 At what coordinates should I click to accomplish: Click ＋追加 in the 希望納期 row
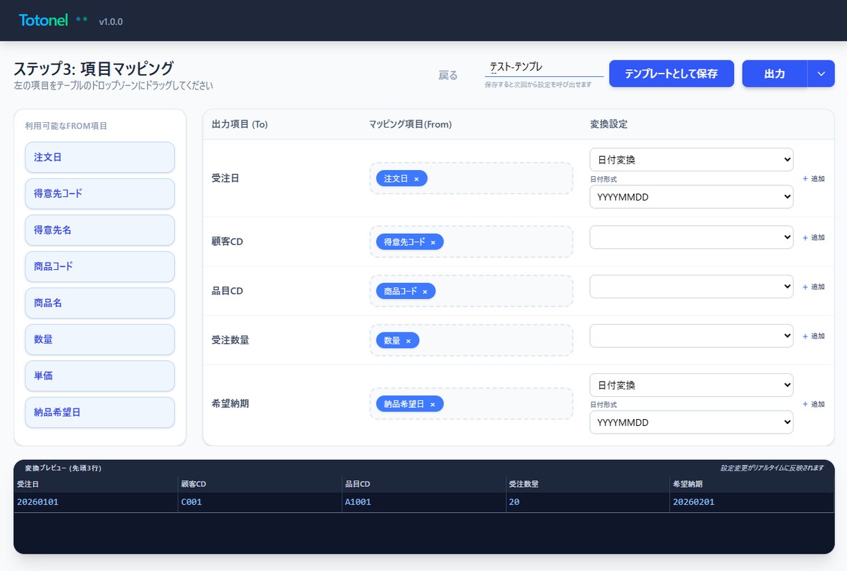pyautogui.click(x=814, y=404)
